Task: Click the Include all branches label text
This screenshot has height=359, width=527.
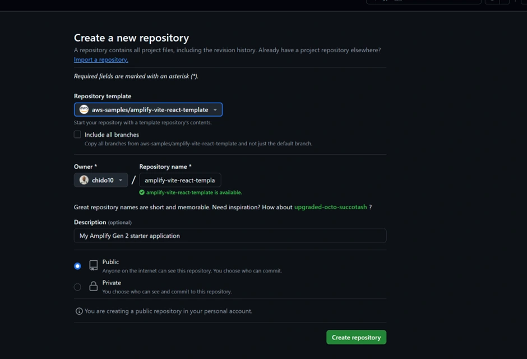Action: click(x=112, y=135)
